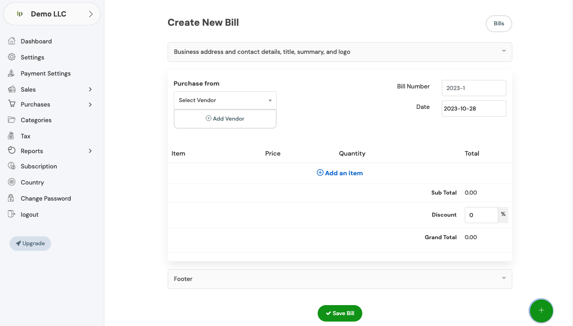Screen dimensions: 573x326
Task: Click the Categories folder icon
Action: click(x=12, y=120)
